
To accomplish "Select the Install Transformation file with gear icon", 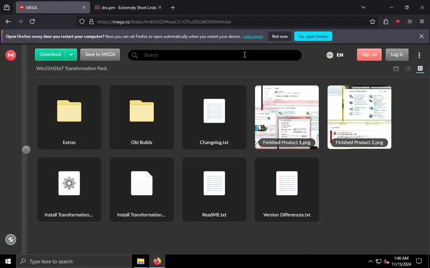I will pyautogui.click(x=69, y=189).
